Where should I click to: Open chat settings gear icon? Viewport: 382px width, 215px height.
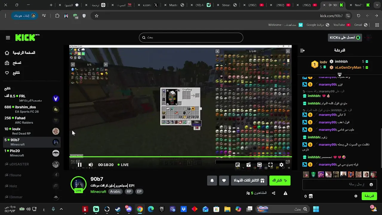pos(356,196)
